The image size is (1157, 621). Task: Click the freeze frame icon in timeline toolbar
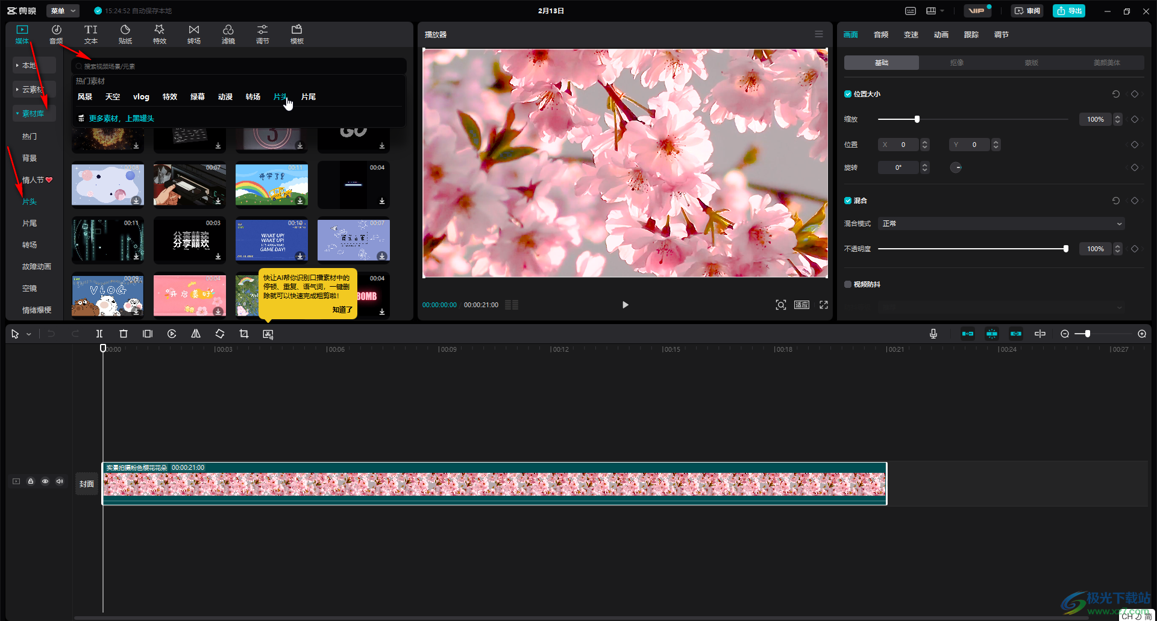pos(148,334)
